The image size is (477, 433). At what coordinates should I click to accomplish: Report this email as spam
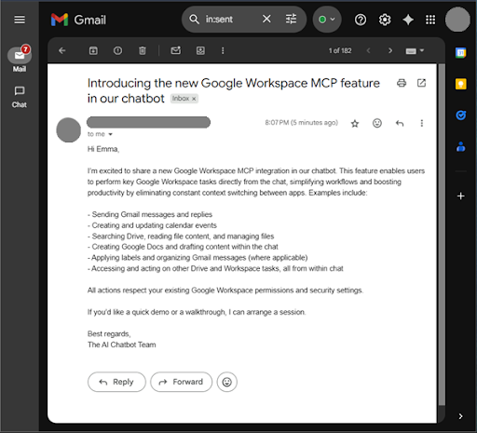coord(117,50)
